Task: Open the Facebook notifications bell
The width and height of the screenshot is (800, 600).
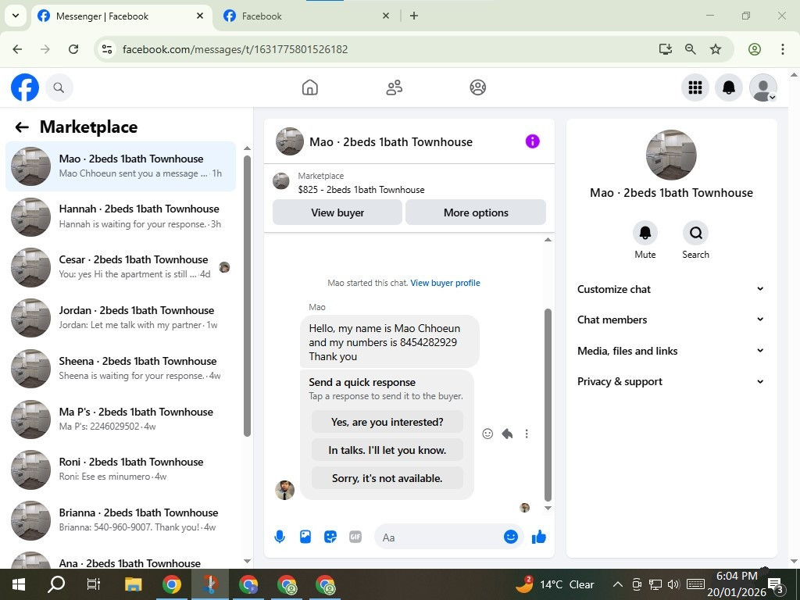Action: (x=729, y=87)
